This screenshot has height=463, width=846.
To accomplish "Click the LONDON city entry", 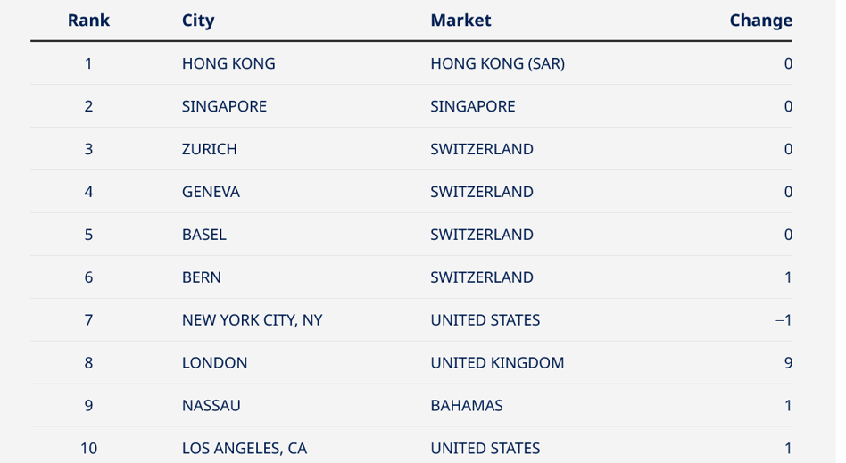I will click(x=215, y=362).
